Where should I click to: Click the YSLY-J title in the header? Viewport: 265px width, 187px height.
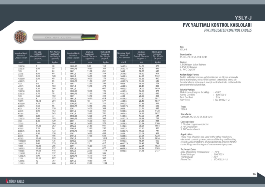click(243, 18)
